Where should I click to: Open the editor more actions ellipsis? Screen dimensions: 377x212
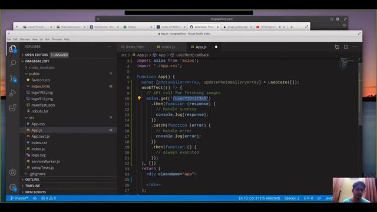click(355, 47)
